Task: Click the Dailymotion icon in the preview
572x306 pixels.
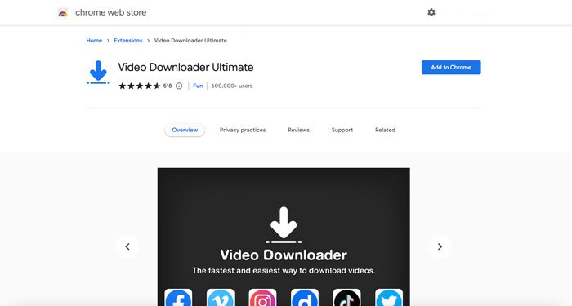Action: tap(305, 297)
